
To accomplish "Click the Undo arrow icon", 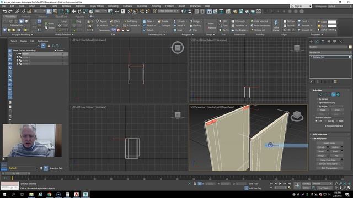I will (4, 11).
